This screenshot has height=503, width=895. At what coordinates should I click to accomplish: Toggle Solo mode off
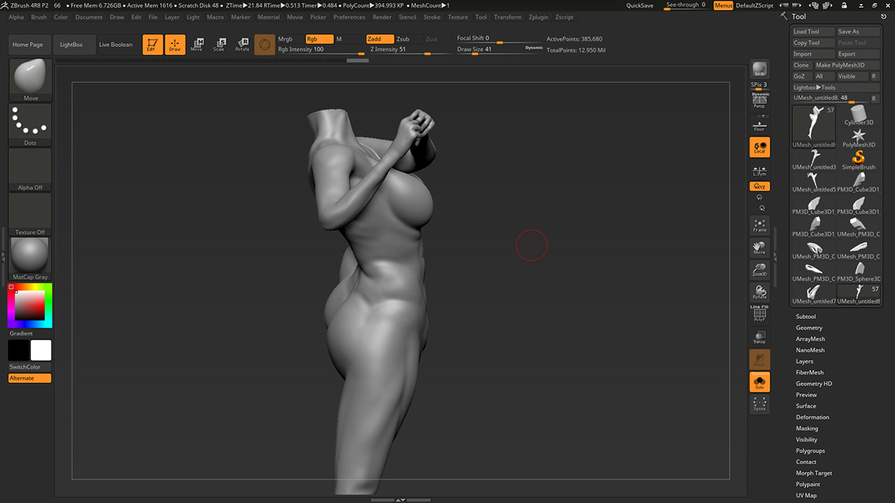759,382
